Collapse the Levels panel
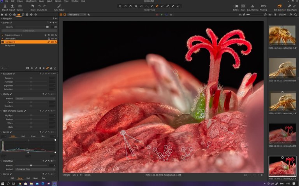 pyautogui.click(x=1, y=132)
